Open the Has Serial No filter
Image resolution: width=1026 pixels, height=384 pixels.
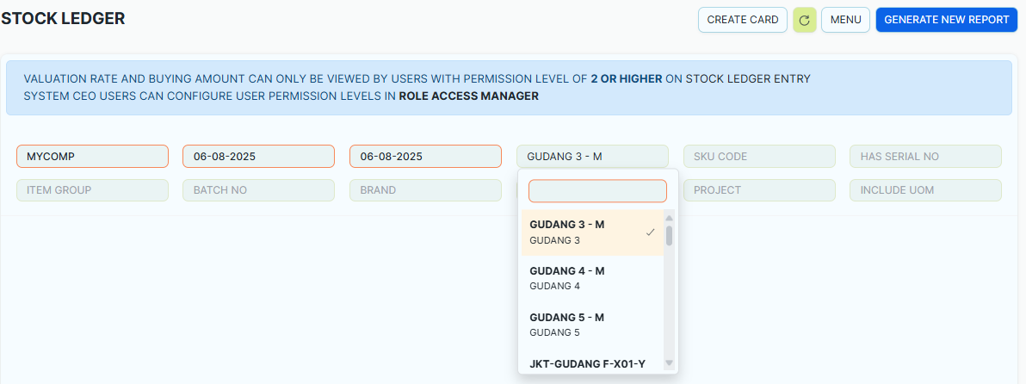(925, 157)
